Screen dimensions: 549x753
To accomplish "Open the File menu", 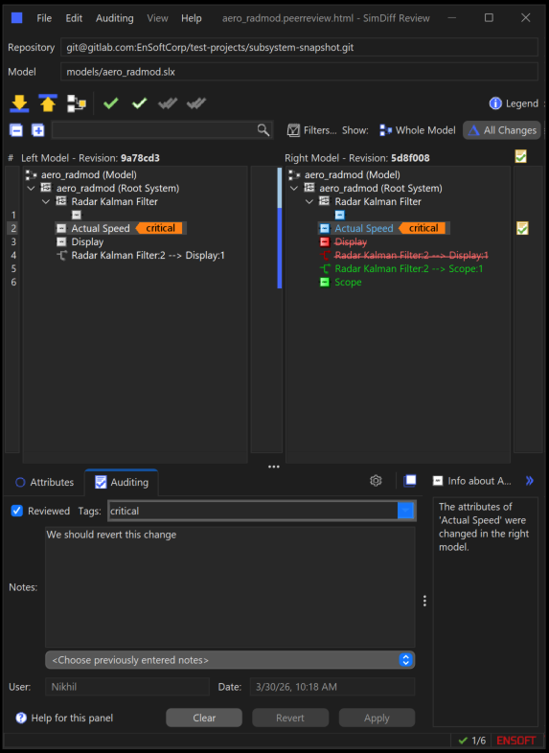I will 44,18.
